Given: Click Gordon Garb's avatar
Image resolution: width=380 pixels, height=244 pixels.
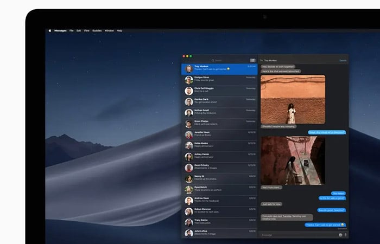Looking at the screenshot, I should 189,102.
